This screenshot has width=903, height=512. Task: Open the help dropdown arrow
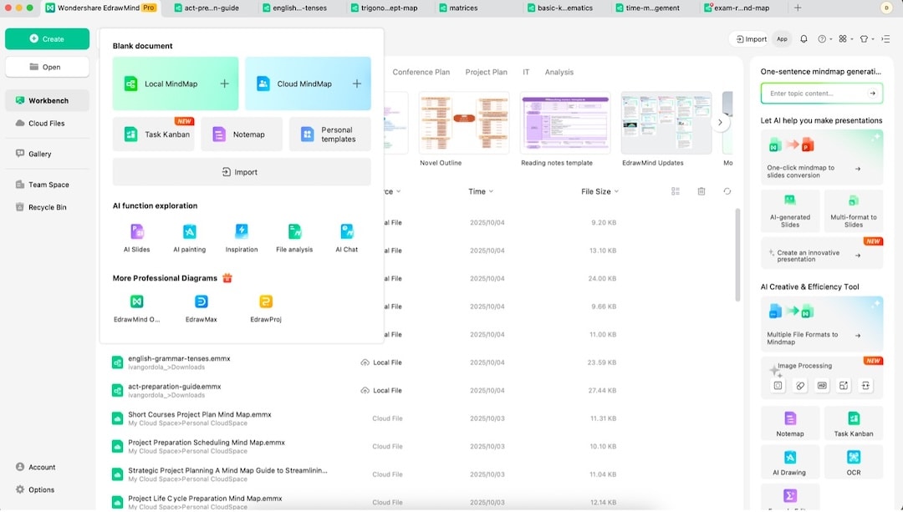(833, 38)
